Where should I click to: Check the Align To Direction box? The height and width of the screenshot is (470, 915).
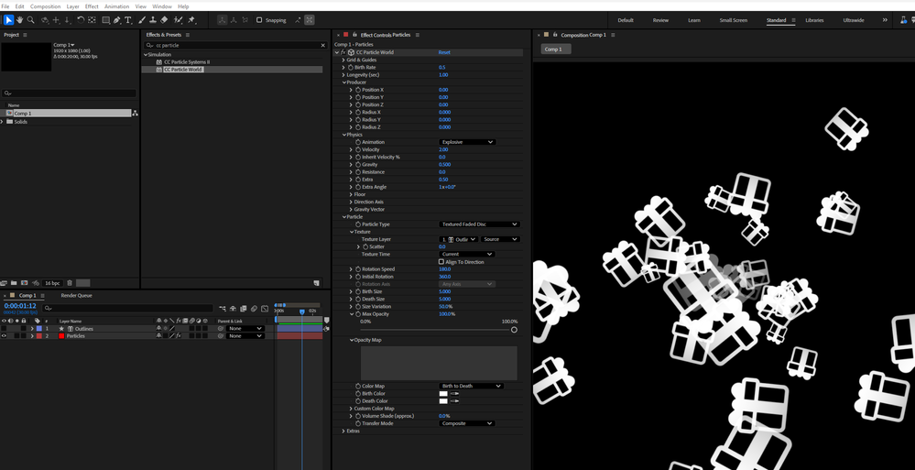[x=441, y=262]
